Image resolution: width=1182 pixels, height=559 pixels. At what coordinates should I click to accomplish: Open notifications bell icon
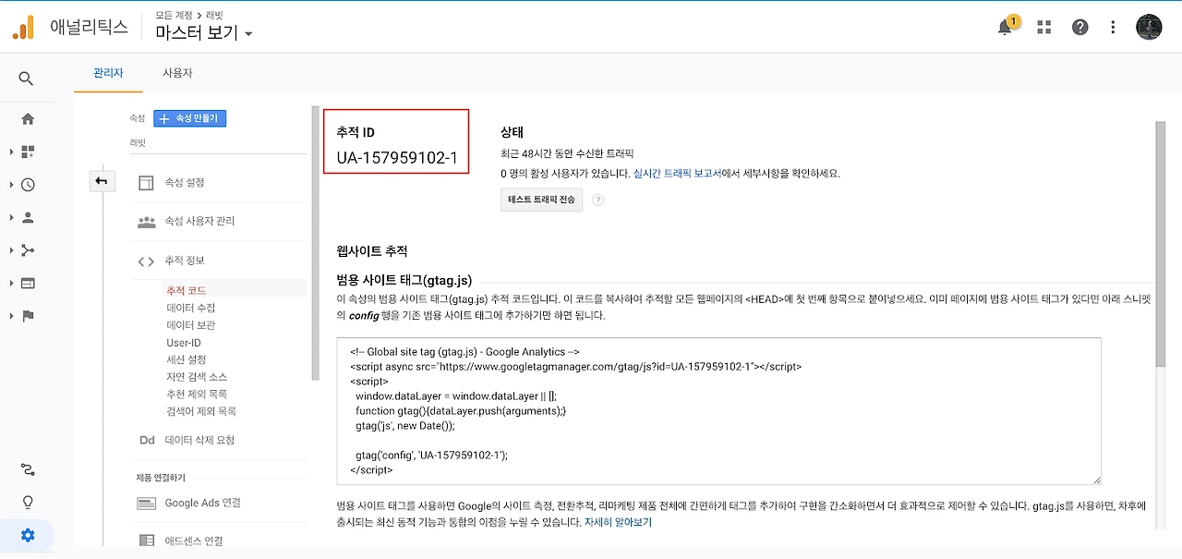point(1006,27)
